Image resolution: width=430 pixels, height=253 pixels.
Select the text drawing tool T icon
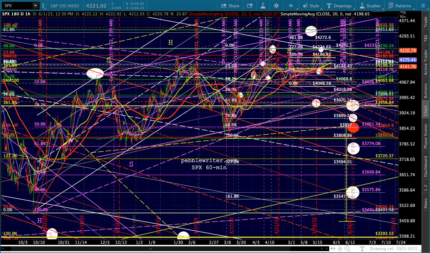pyautogui.click(x=362, y=249)
